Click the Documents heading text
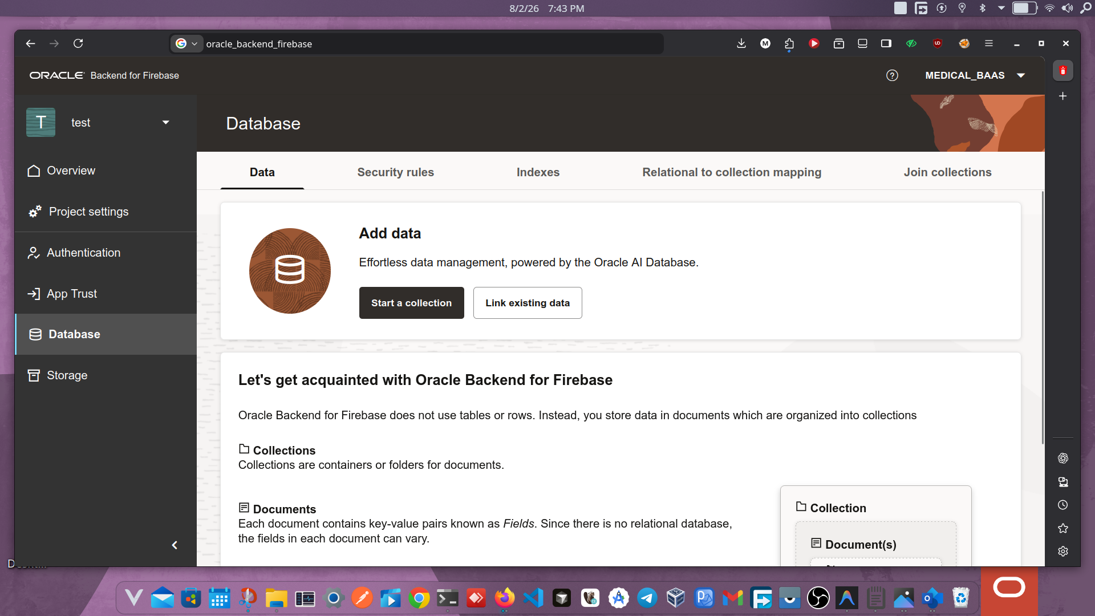The width and height of the screenshot is (1095, 616). click(284, 509)
